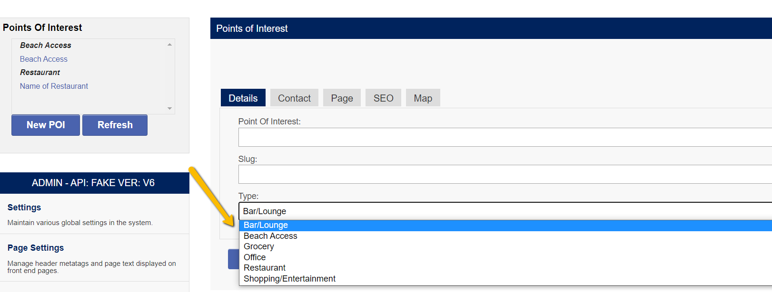Open the Beach Access POI link

[44, 59]
